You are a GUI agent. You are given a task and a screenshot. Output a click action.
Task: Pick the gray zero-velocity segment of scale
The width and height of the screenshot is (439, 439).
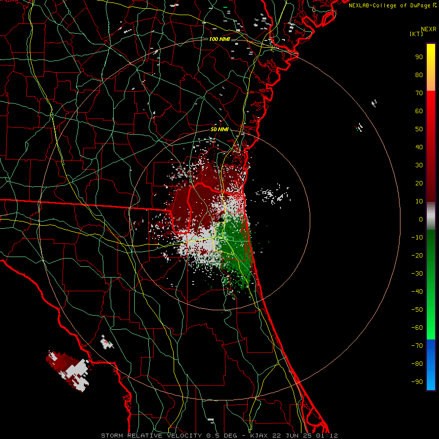(x=431, y=216)
